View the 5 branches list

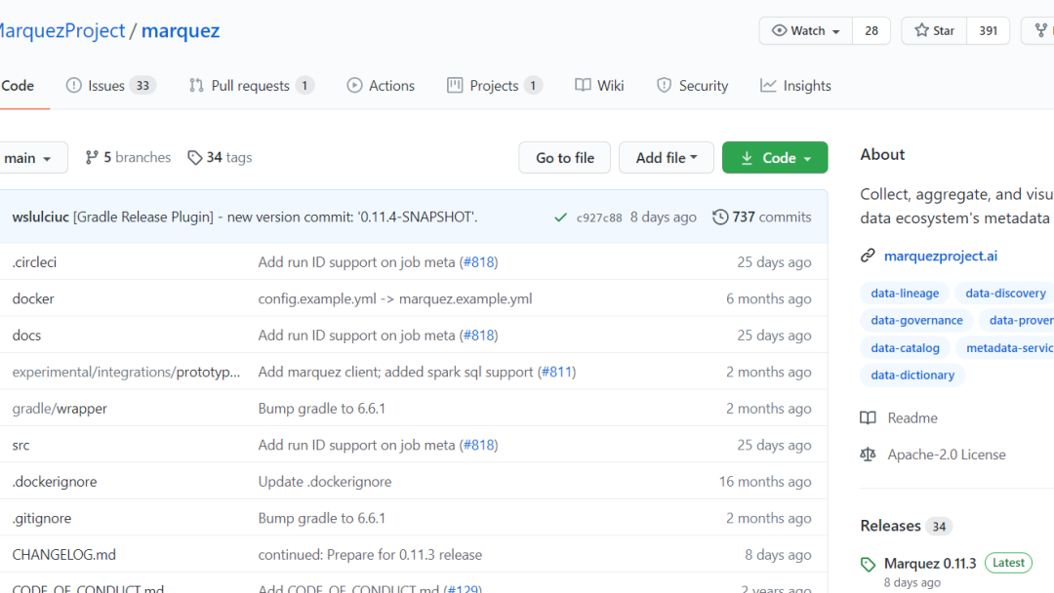pos(128,157)
